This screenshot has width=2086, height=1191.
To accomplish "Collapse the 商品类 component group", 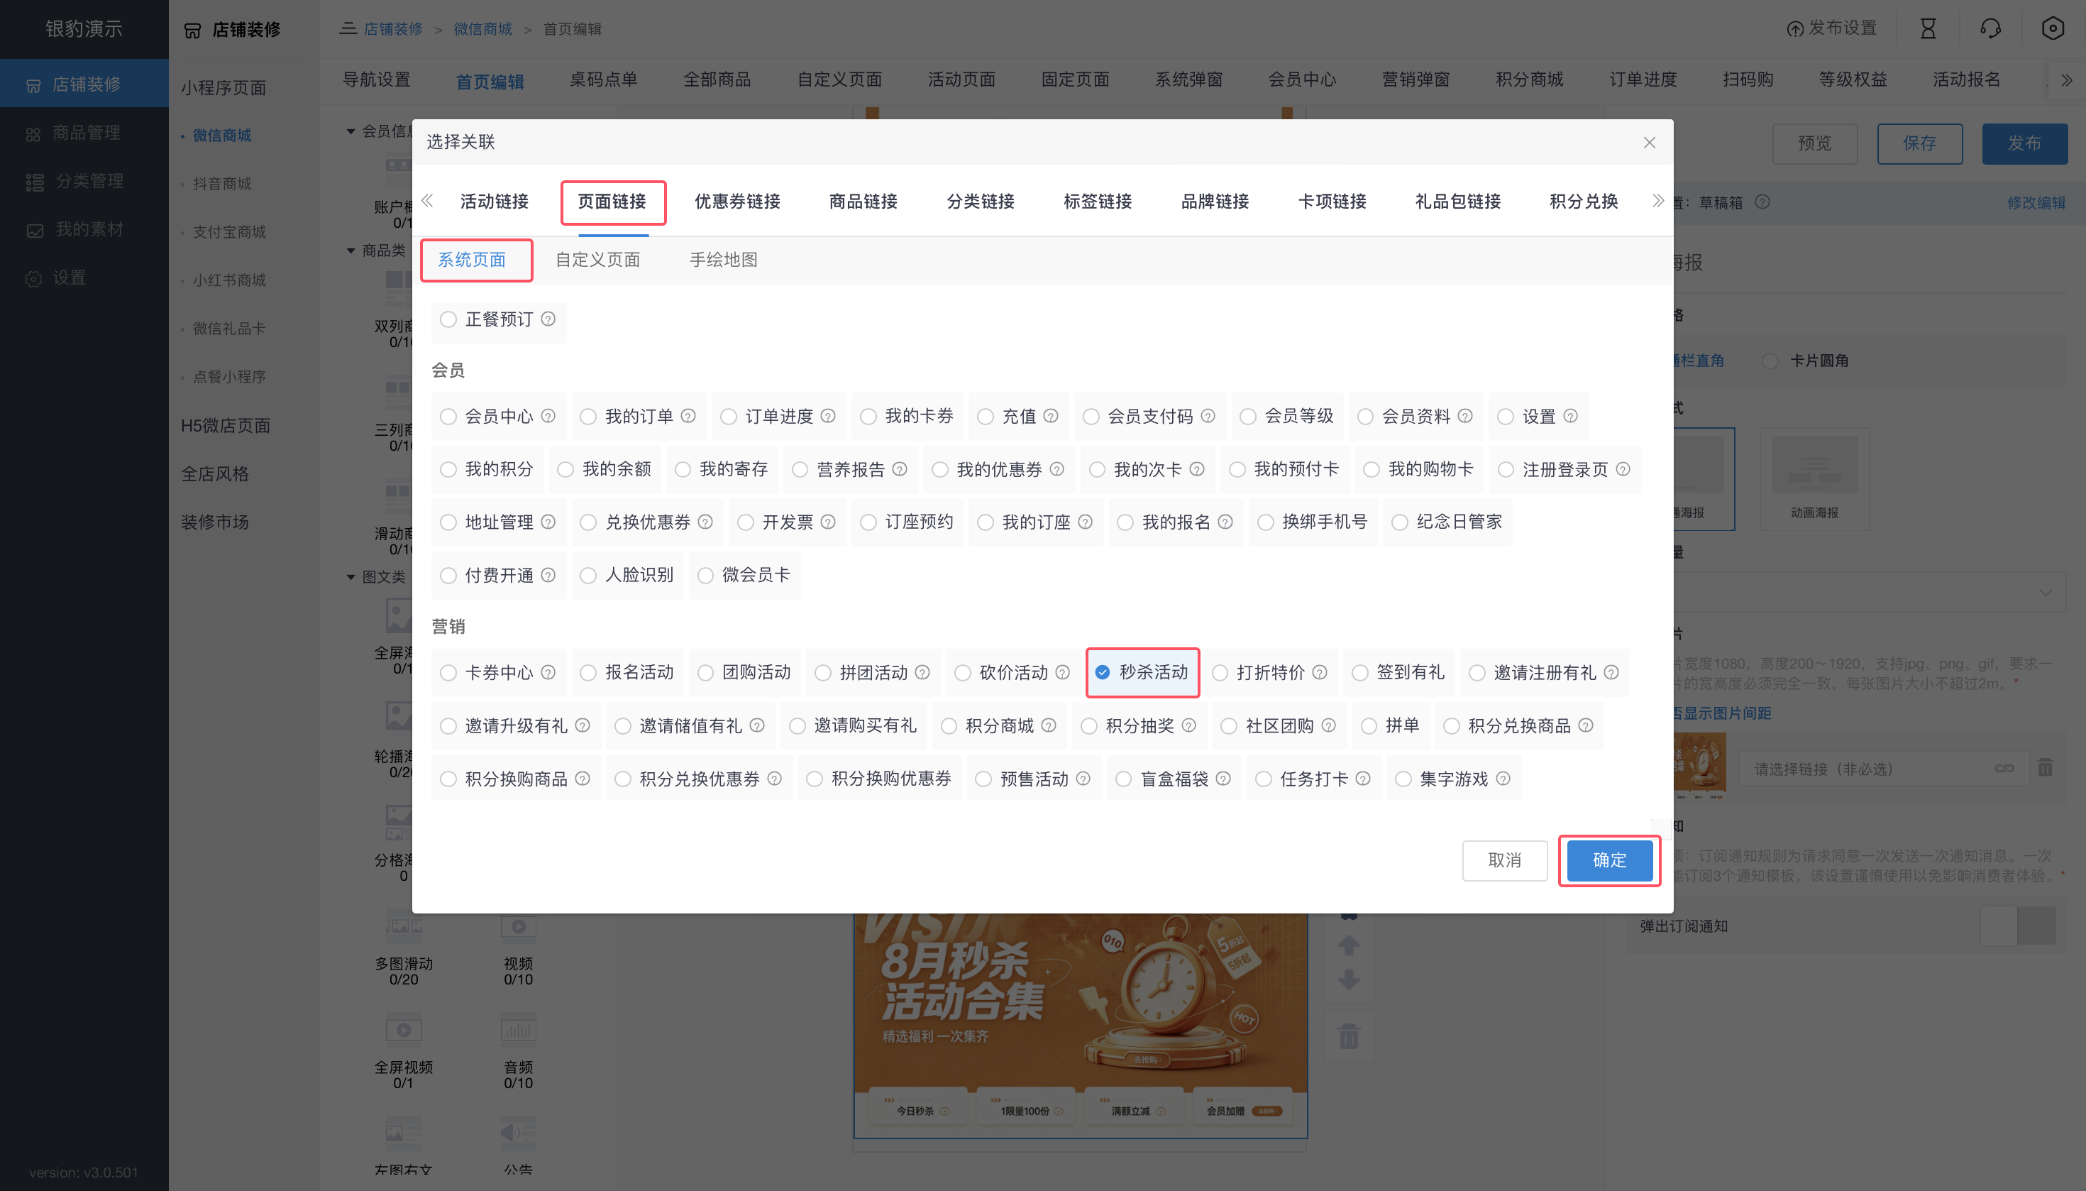I will click(x=351, y=251).
